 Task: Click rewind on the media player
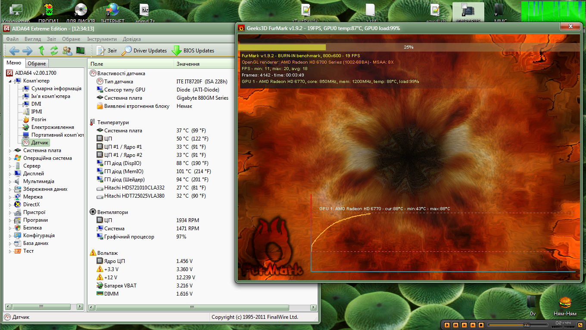click(x=464, y=325)
